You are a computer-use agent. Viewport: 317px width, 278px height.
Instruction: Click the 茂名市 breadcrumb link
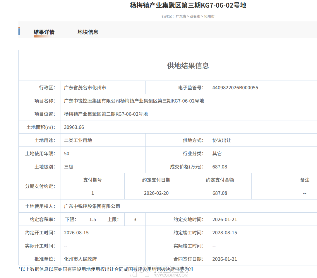click(195, 16)
